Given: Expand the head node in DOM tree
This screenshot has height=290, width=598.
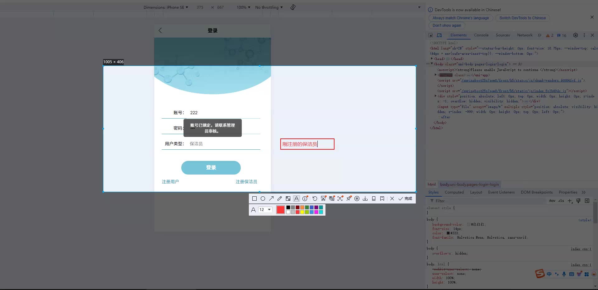Looking at the screenshot, I should (x=432, y=58).
